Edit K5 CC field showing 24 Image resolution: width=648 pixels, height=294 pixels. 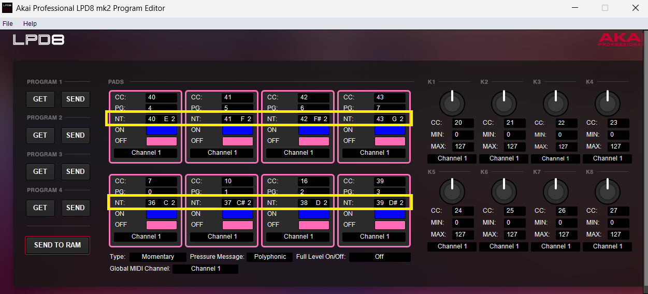point(462,211)
